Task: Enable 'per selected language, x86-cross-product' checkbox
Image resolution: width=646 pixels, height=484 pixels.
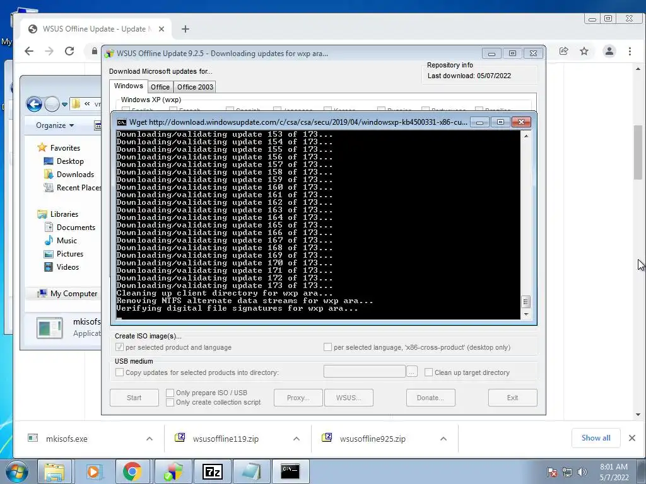Action: click(327, 347)
